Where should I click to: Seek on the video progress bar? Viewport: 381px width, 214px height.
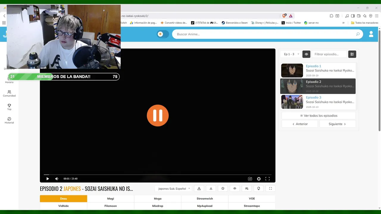pyautogui.click(x=157, y=174)
